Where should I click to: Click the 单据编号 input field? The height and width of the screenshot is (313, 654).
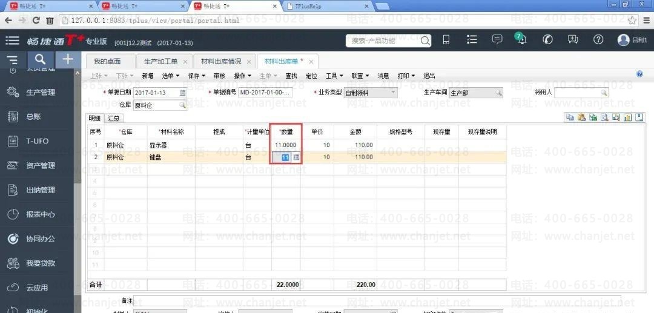point(265,93)
